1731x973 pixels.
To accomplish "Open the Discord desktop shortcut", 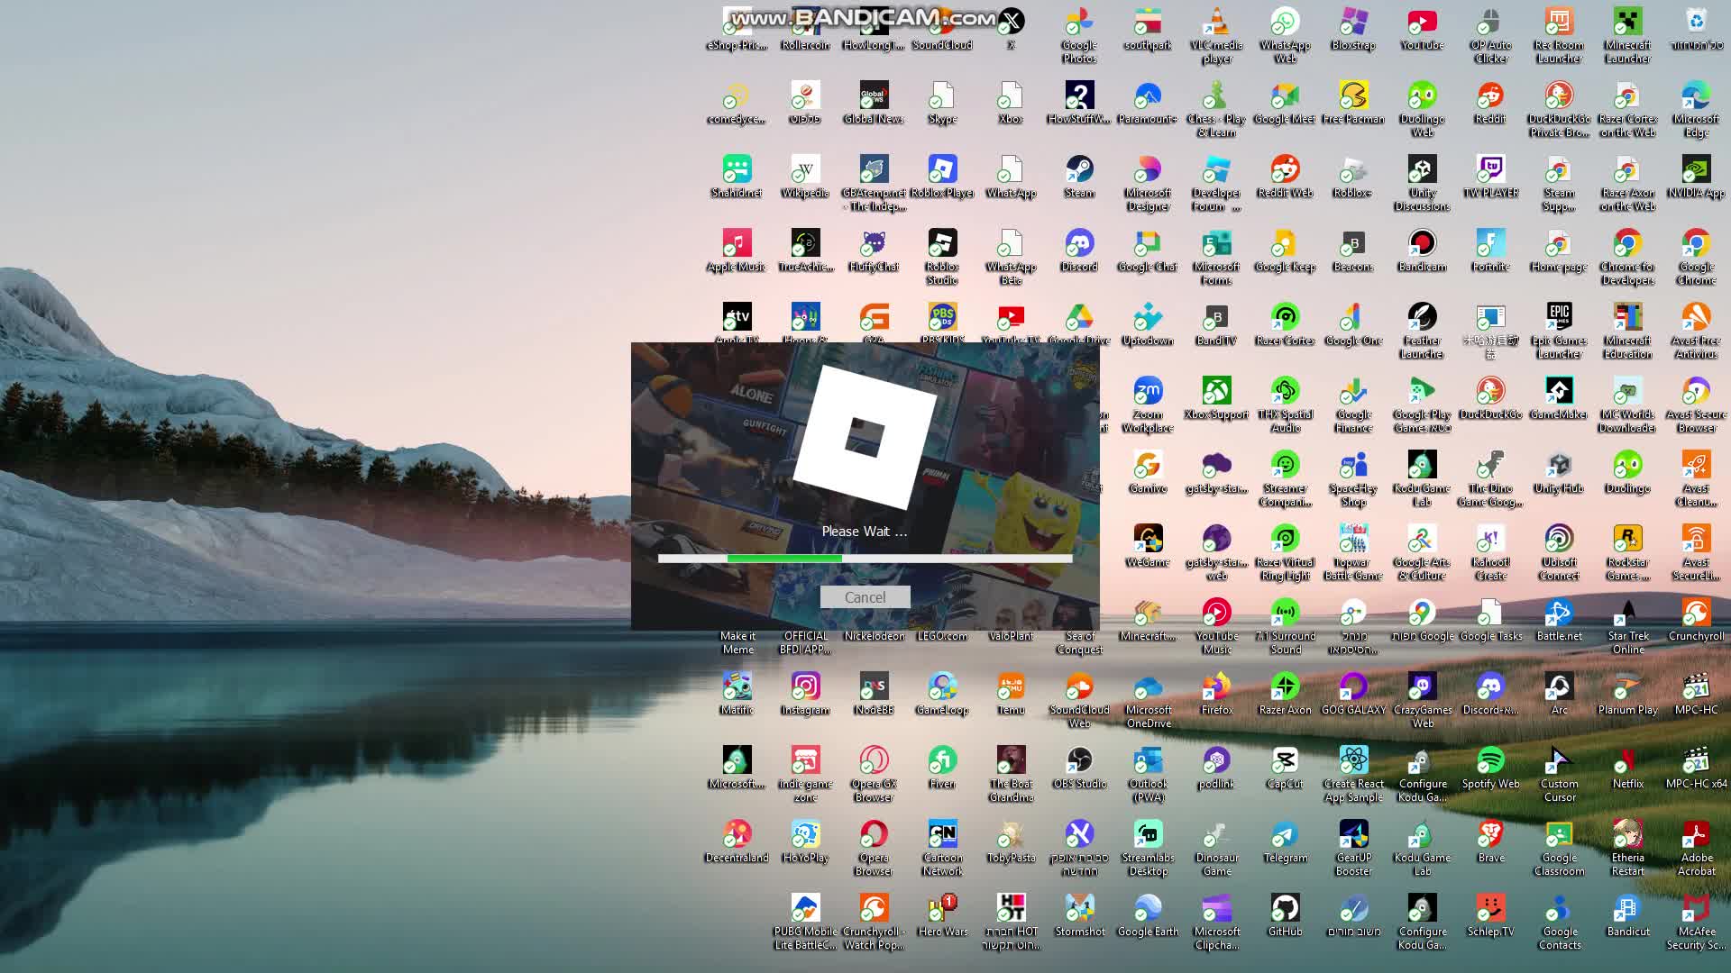I will pyautogui.click(x=1079, y=244).
